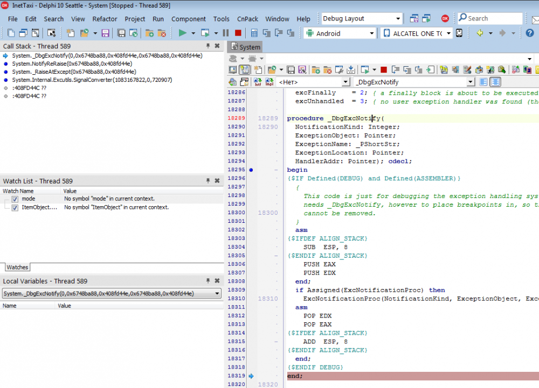This screenshot has width=539, height=388.
Task: Click the highlighted 'end;' line 18319
Action: pyautogui.click(x=413, y=376)
